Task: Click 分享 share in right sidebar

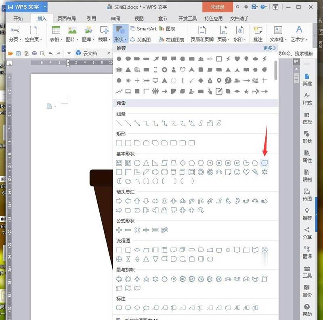Action: click(307, 233)
